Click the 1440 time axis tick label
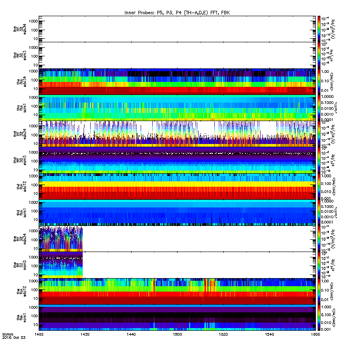 click(131, 334)
